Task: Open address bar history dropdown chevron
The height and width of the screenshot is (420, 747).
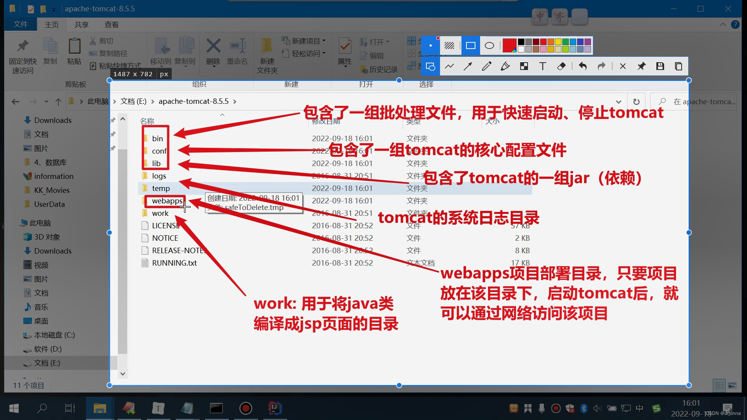Action: pyautogui.click(x=619, y=102)
